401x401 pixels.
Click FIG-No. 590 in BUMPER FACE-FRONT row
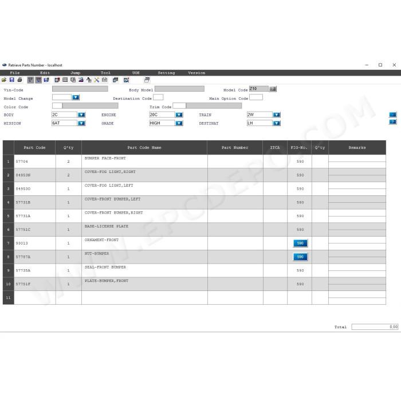pos(300,162)
